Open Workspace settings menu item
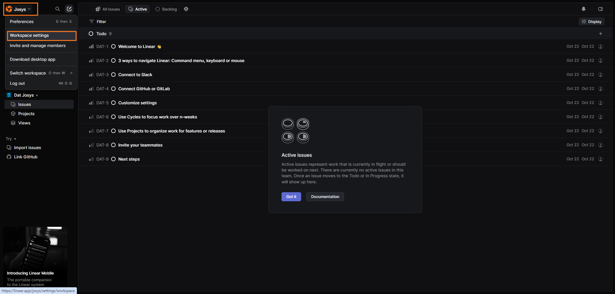 41,36
